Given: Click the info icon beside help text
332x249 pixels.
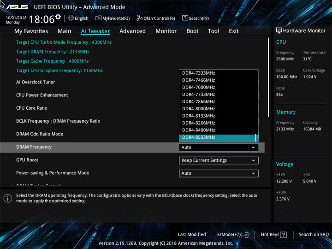Looking at the screenshot, I should [8, 198].
